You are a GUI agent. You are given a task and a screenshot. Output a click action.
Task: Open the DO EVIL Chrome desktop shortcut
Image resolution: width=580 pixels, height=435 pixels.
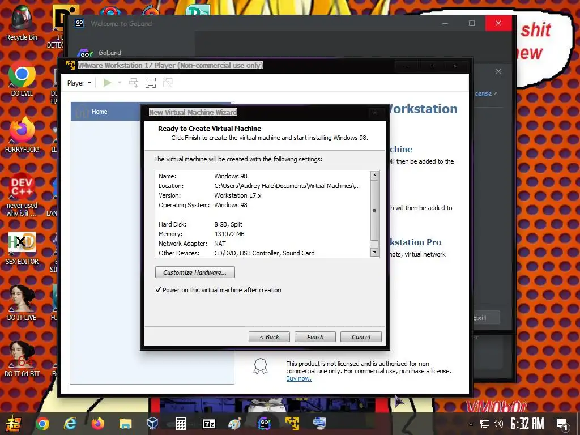pyautogui.click(x=22, y=79)
